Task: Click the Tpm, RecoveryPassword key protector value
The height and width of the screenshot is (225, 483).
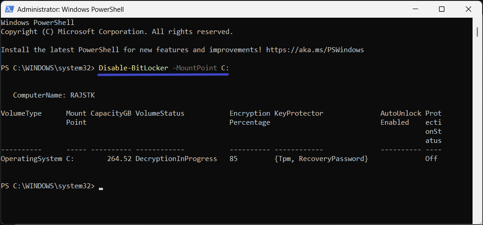Action: click(321, 159)
